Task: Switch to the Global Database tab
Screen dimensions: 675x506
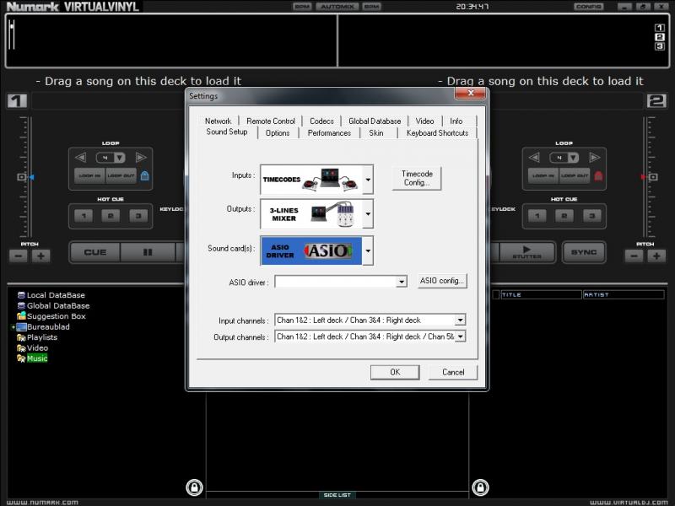Action: point(375,121)
